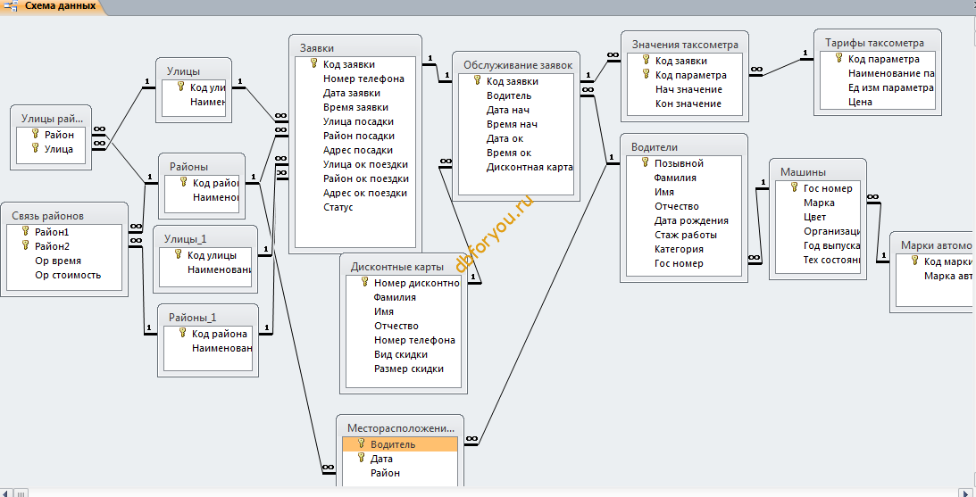Select Дата заявки field in Заявки
Image resolution: width=976 pixels, height=497 pixels.
pyautogui.click(x=355, y=93)
